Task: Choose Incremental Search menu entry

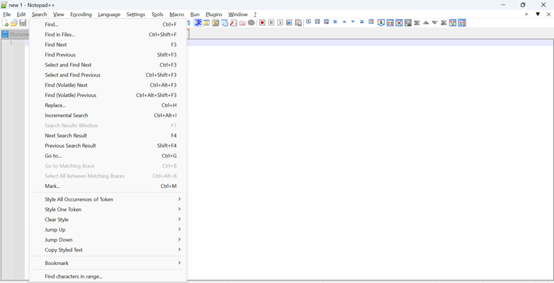Action: pos(108,116)
